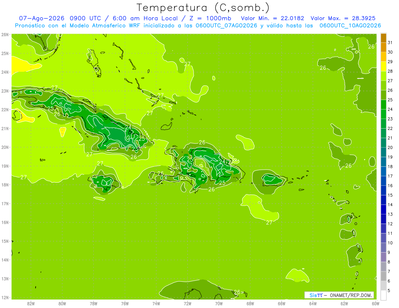Click the '60W' longitude axis label

coord(375,303)
